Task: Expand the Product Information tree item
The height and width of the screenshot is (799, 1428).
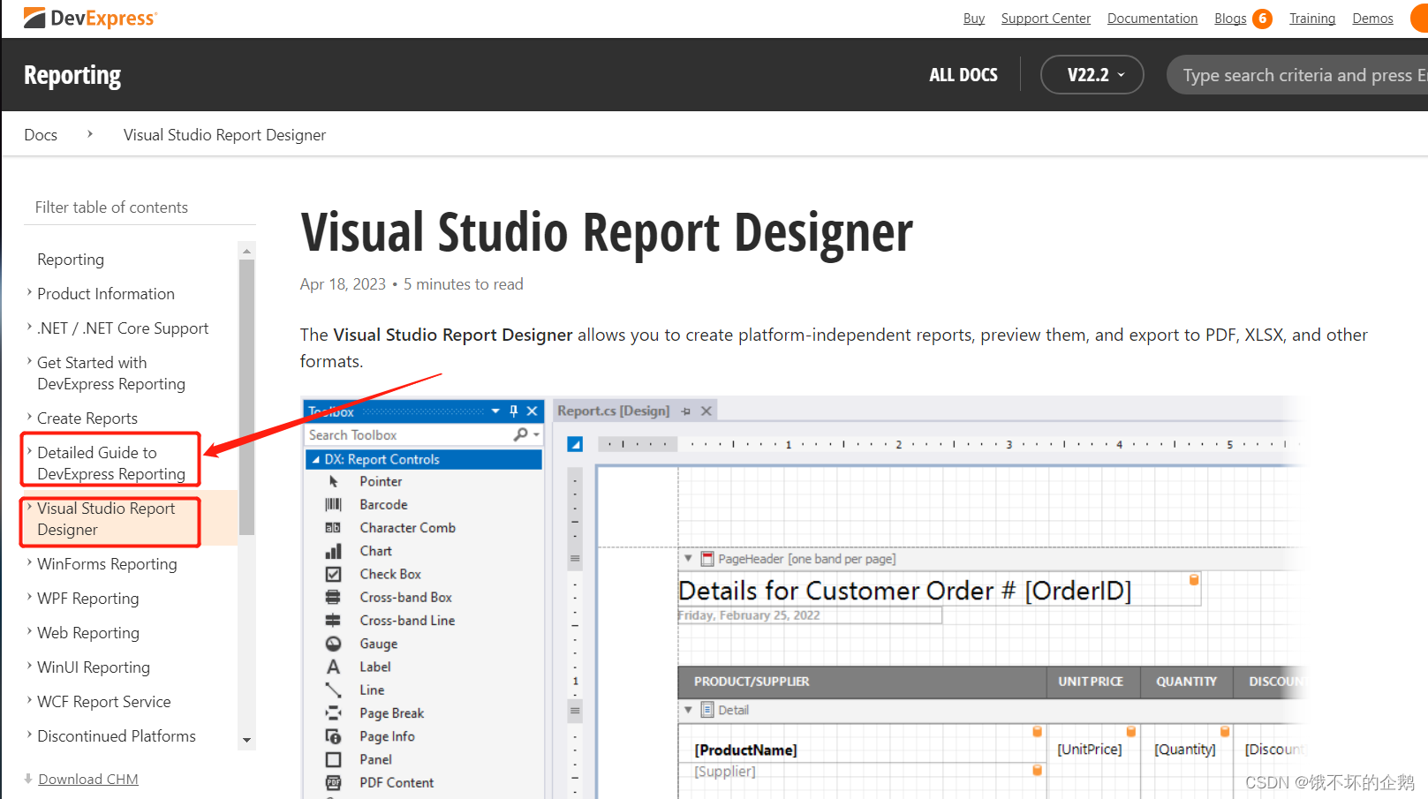Action: pos(29,292)
